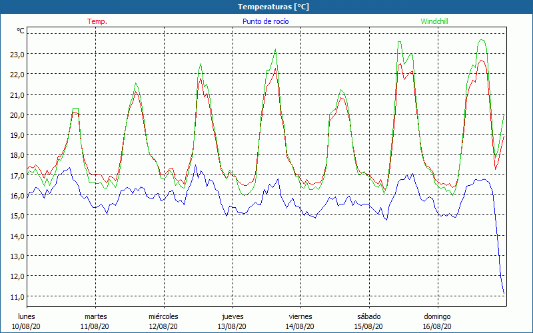Select the blue 'Punto de rocío' legend label
The image size is (533, 333).
pyautogui.click(x=265, y=21)
